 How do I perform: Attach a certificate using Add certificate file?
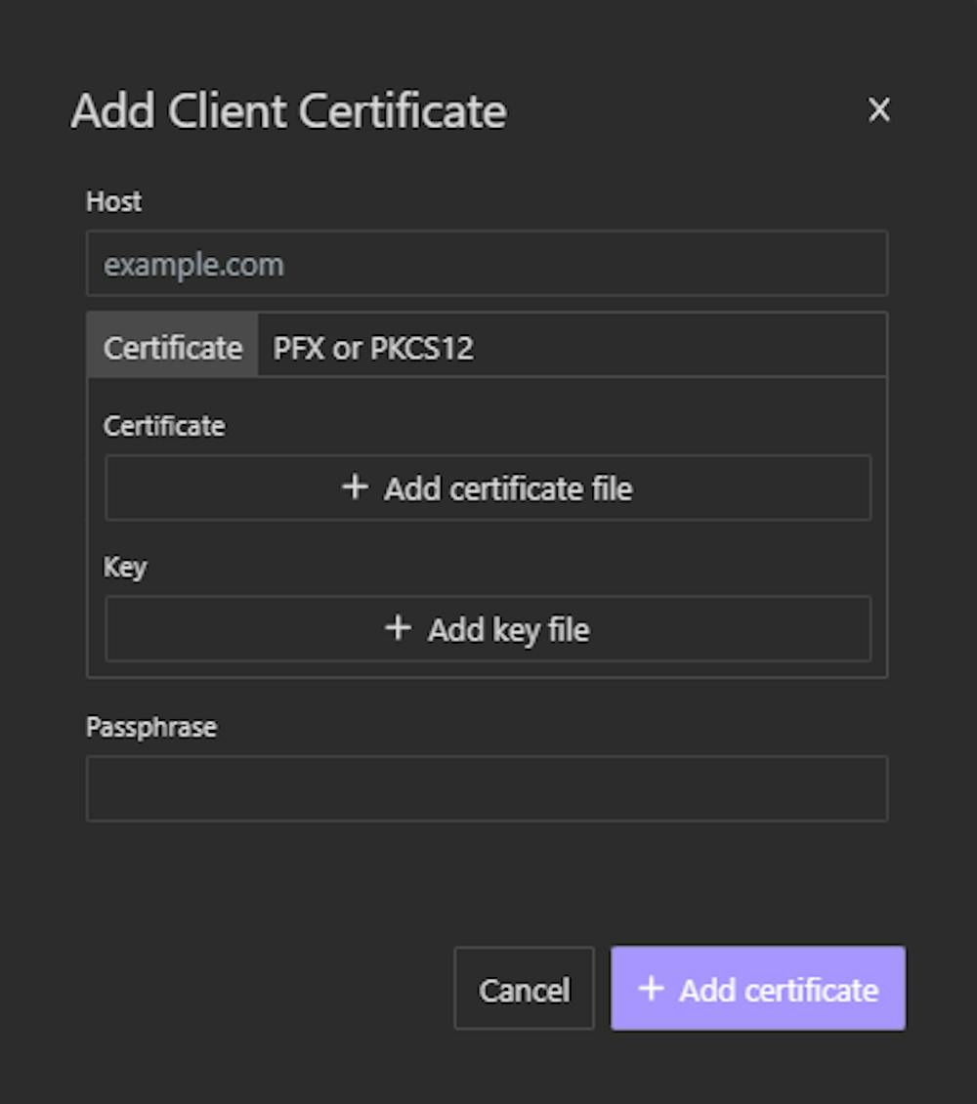pyautogui.click(x=487, y=488)
